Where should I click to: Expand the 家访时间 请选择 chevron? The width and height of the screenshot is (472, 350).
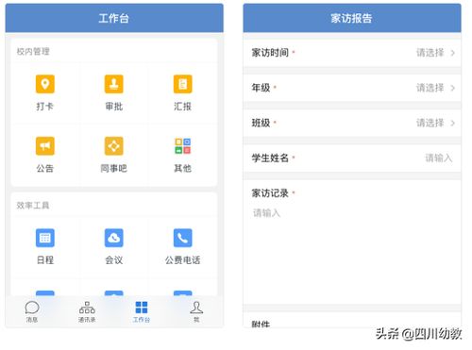(453, 53)
